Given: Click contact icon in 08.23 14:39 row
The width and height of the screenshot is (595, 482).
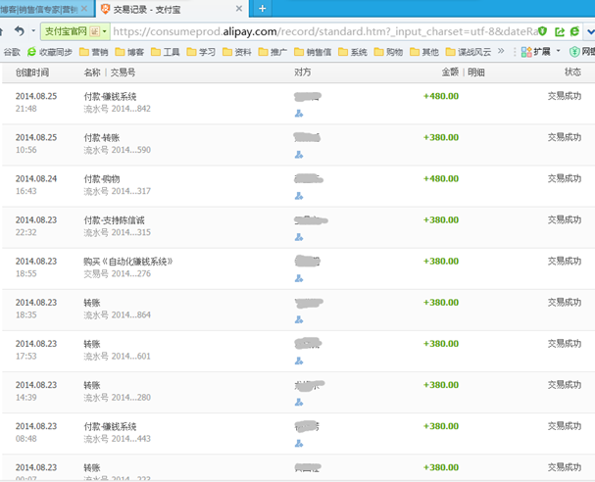Looking at the screenshot, I should pos(299,402).
